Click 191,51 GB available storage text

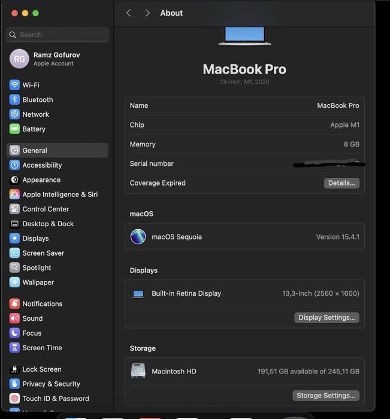coord(309,372)
